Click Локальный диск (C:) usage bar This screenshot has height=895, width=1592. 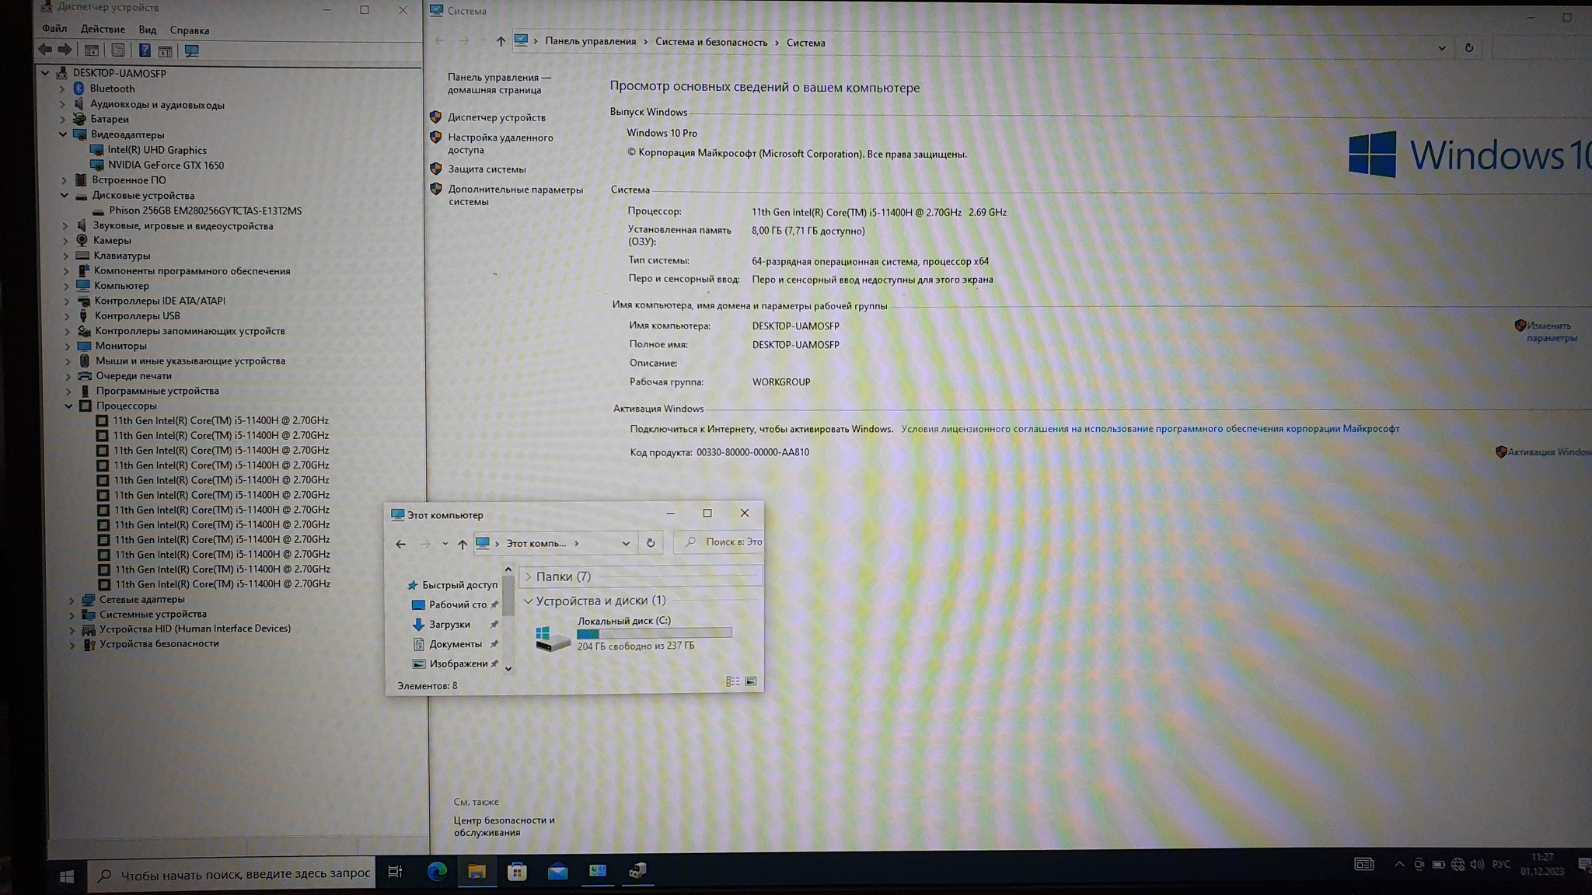click(x=654, y=633)
